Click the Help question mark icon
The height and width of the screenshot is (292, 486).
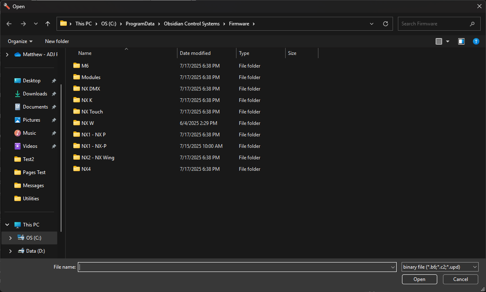pos(476,41)
